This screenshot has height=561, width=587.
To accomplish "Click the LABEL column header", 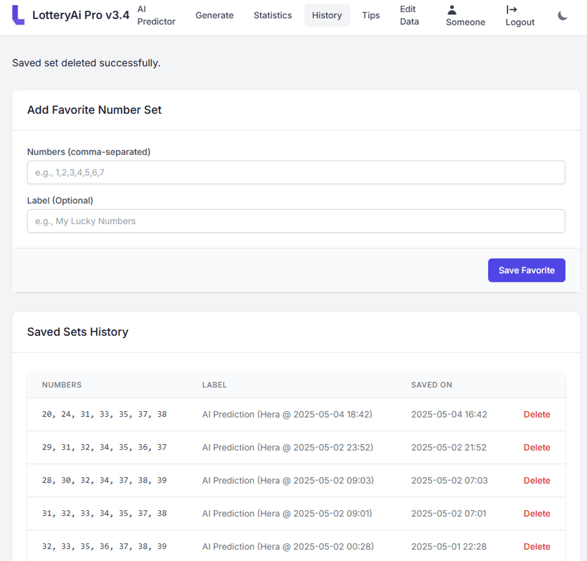I will pyautogui.click(x=214, y=385).
